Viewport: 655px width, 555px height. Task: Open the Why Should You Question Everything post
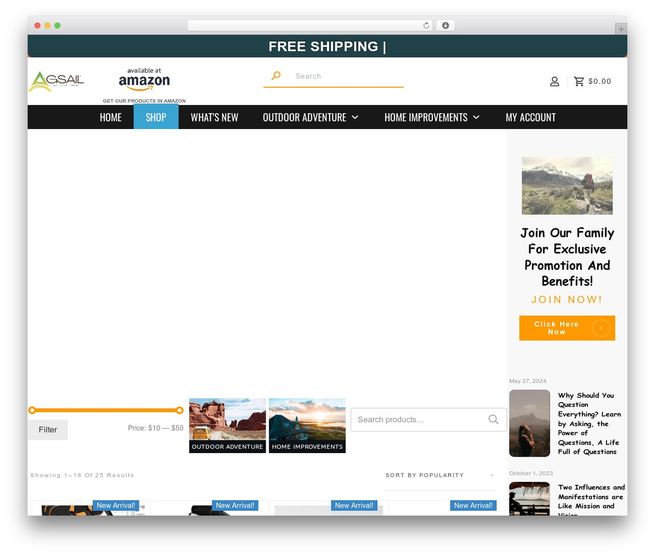point(589,423)
